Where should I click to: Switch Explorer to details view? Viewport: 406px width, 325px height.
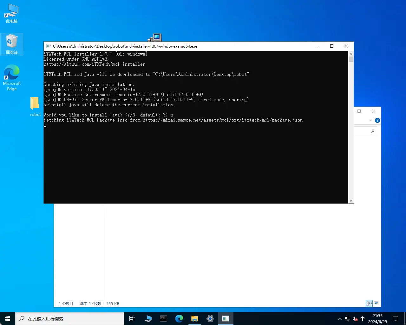click(x=369, y=303)
